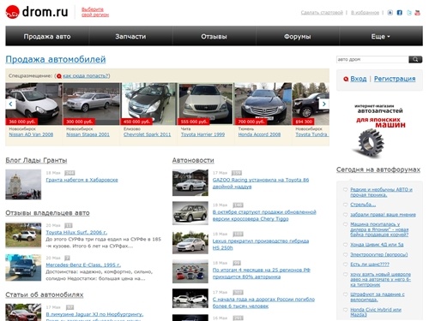Click the search field containing 'авто дром'
429x321 pixels.
(372, 59)
